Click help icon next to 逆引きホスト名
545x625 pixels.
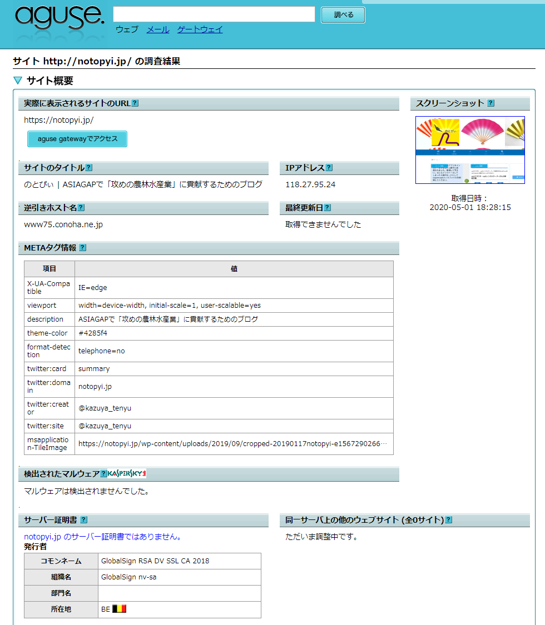click(81, 208)
